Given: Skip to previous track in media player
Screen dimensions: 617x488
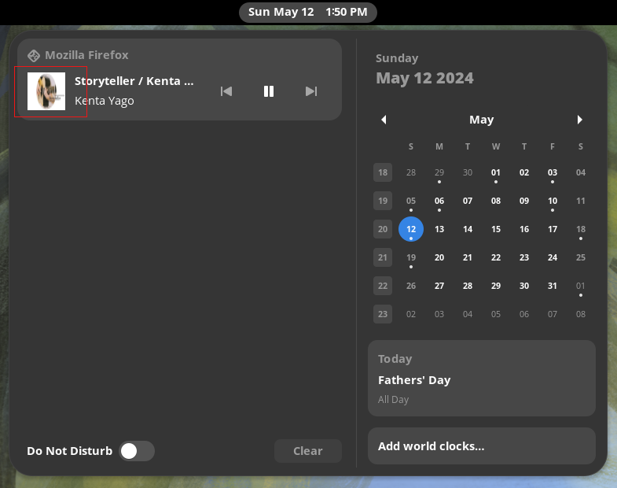Looking at the screenshot, I should point(226,91).
